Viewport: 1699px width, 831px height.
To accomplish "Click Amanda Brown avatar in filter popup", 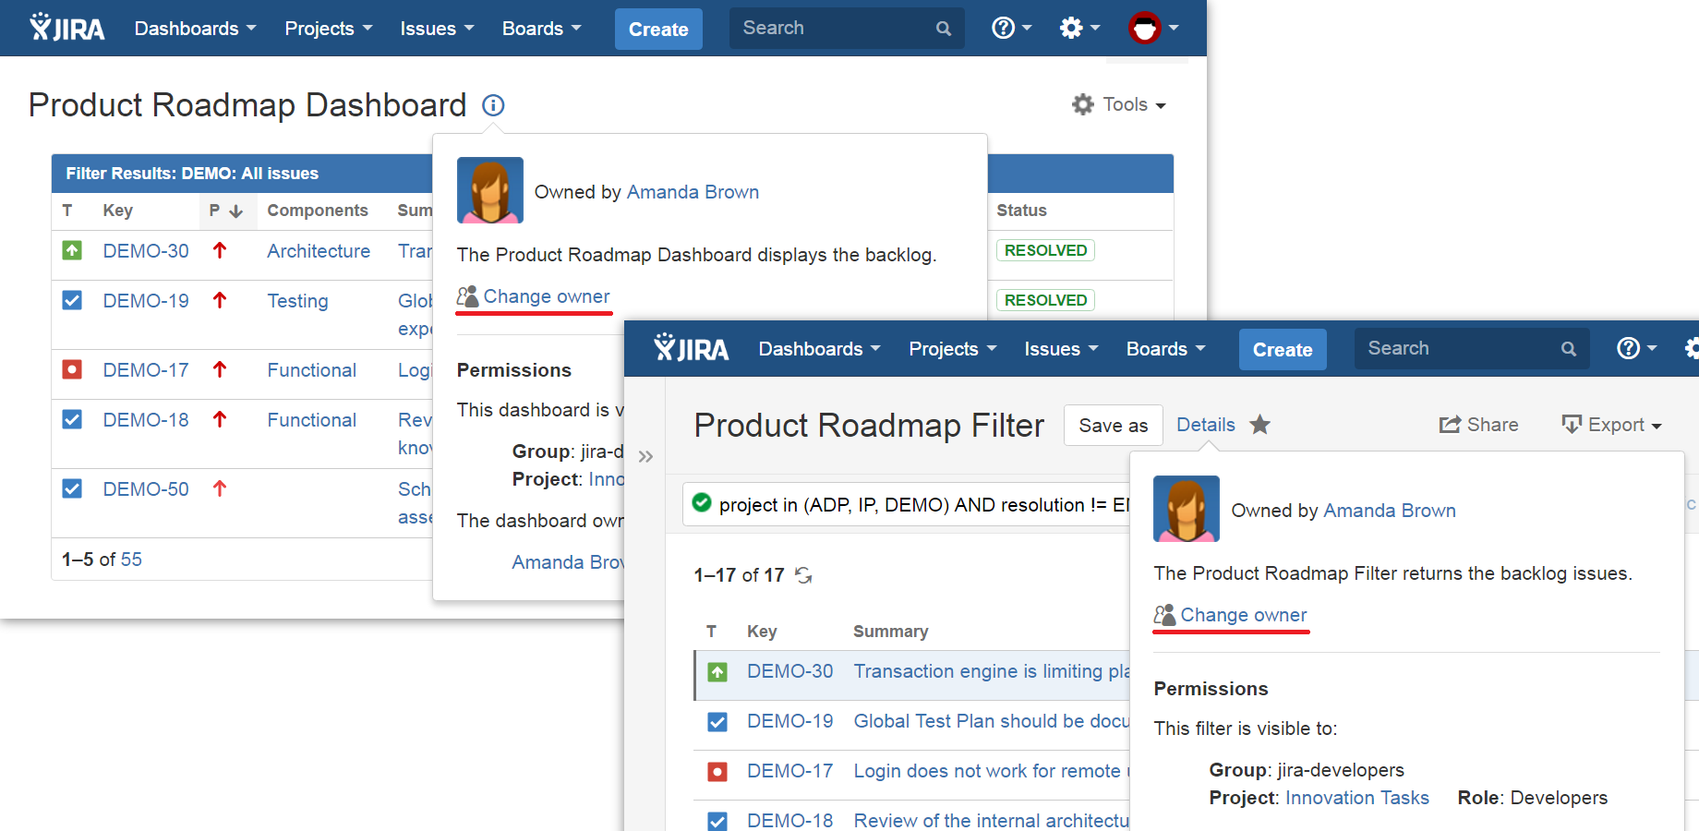I will pos(1187,509).
